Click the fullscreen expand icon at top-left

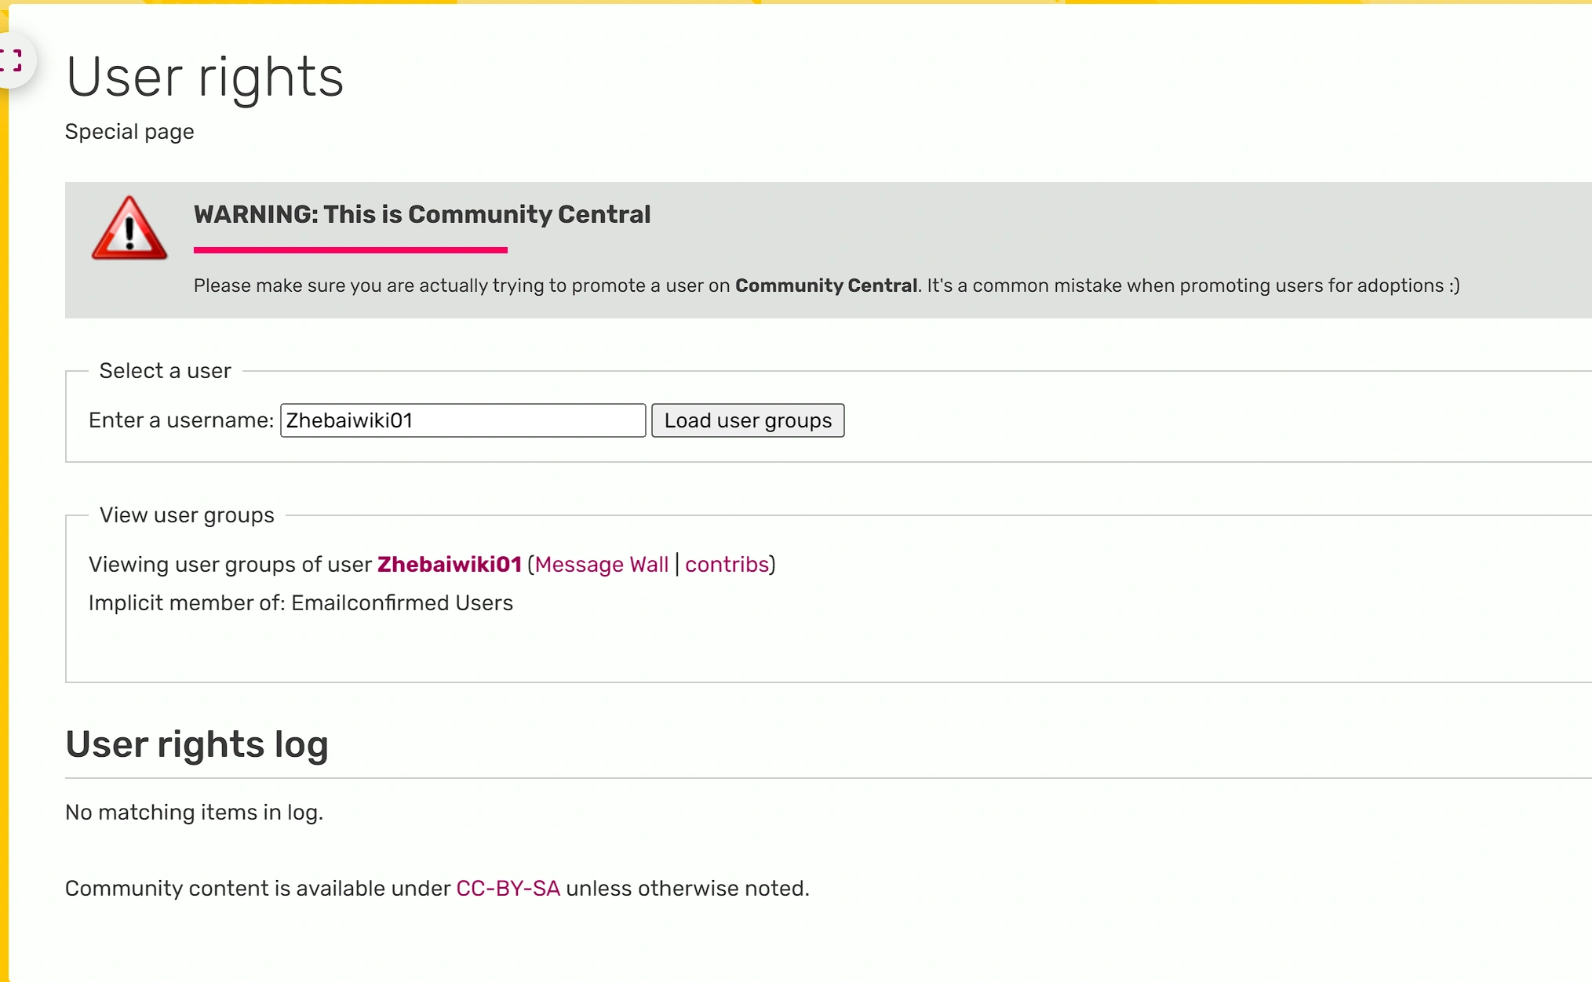[11, 60]
